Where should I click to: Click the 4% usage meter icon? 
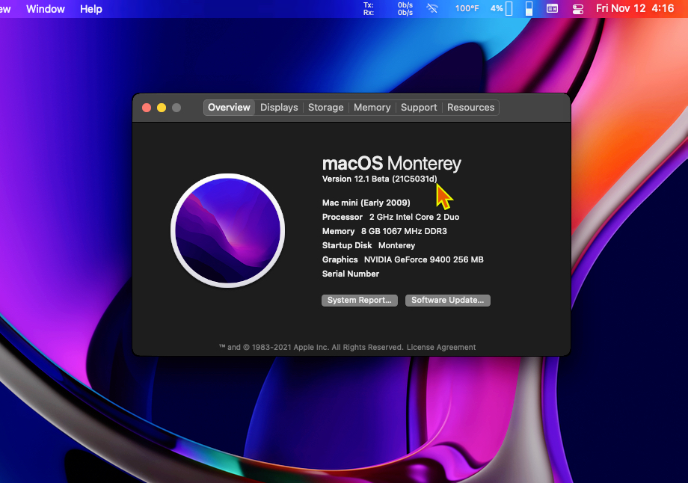tap(501, 8)
